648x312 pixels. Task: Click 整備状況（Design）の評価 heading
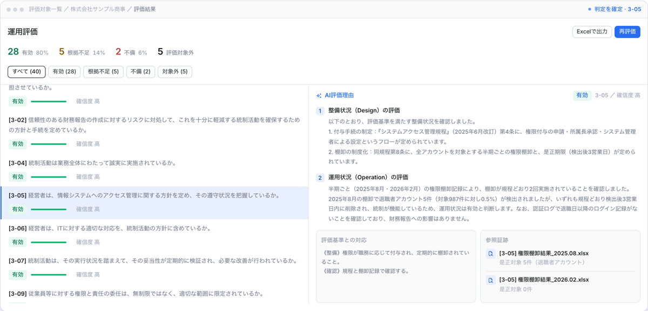364,111
